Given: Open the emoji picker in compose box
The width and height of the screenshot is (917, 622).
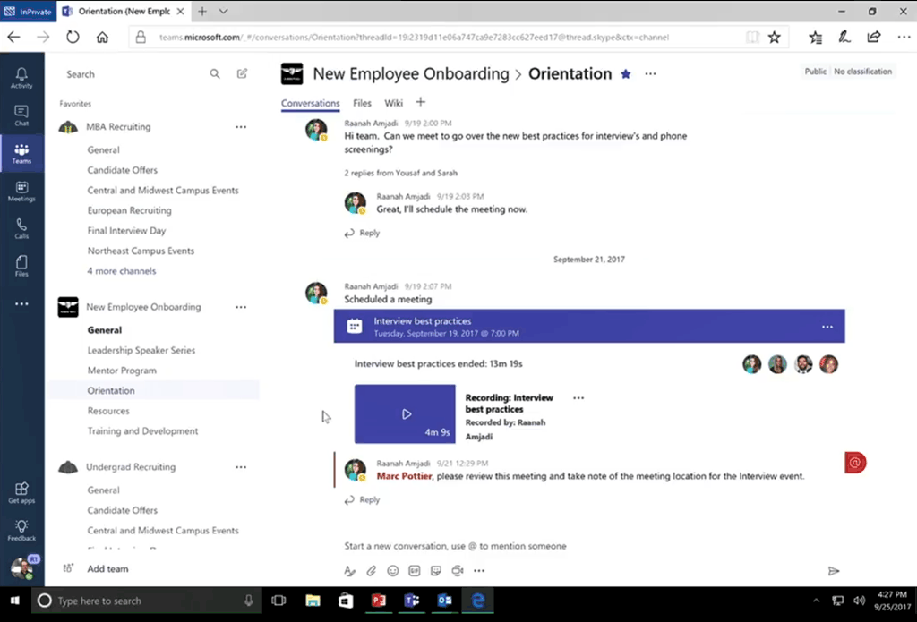Looking at the screenshot, I should coord(393,570).
